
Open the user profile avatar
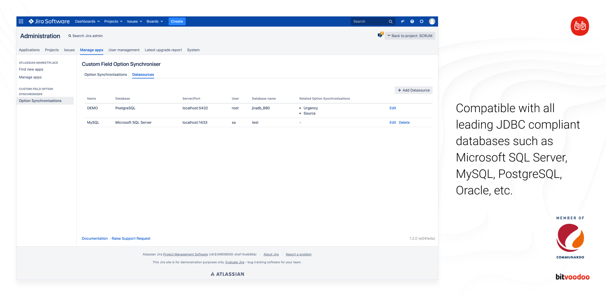[432, 21]
